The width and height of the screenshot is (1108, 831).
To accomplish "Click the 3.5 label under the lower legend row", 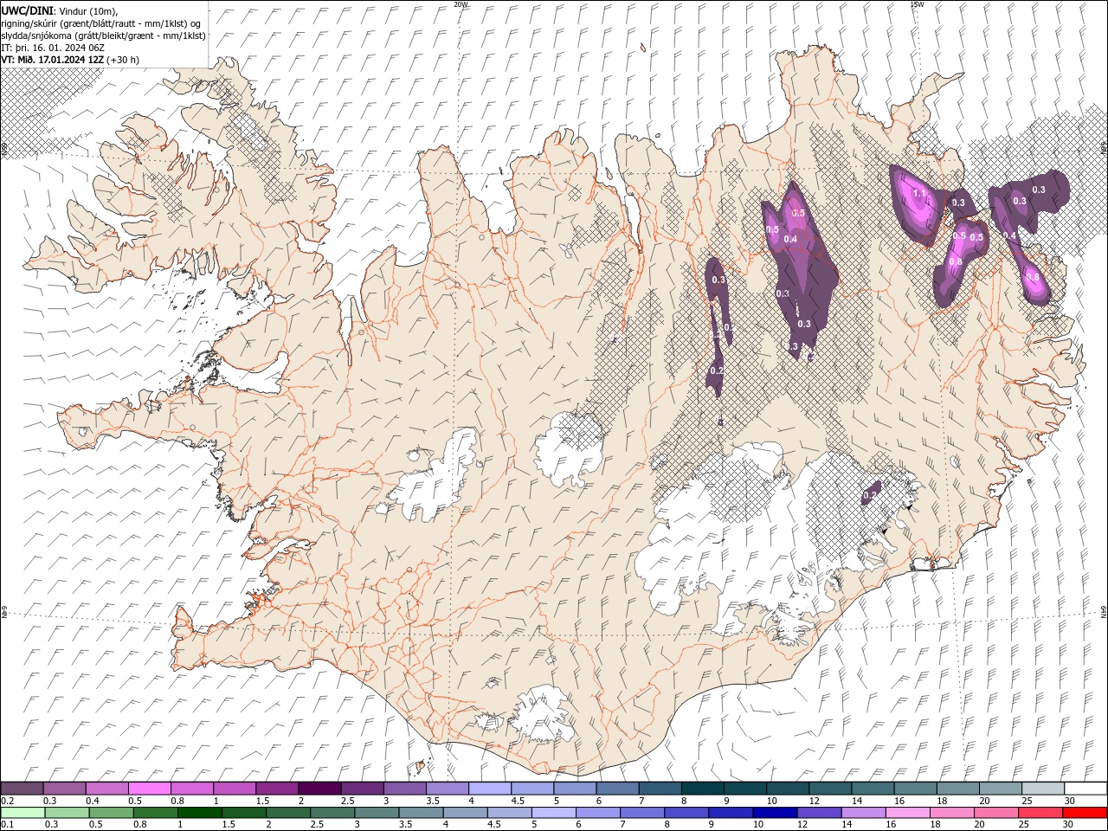I will 404,825.
